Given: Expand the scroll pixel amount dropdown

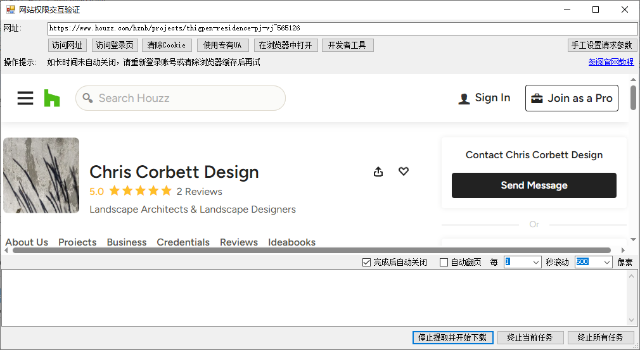Looking at the screenshot, I should point(607,263).
